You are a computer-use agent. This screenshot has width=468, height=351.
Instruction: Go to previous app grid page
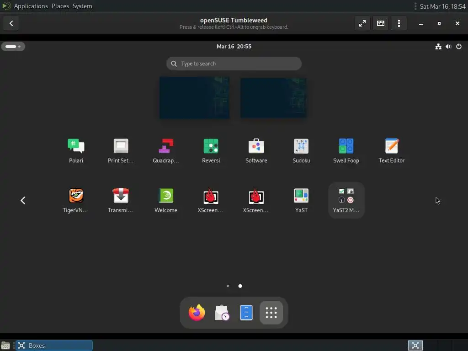point(23,200)
